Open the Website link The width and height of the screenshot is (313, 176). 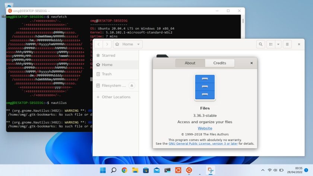click(205, 128)
